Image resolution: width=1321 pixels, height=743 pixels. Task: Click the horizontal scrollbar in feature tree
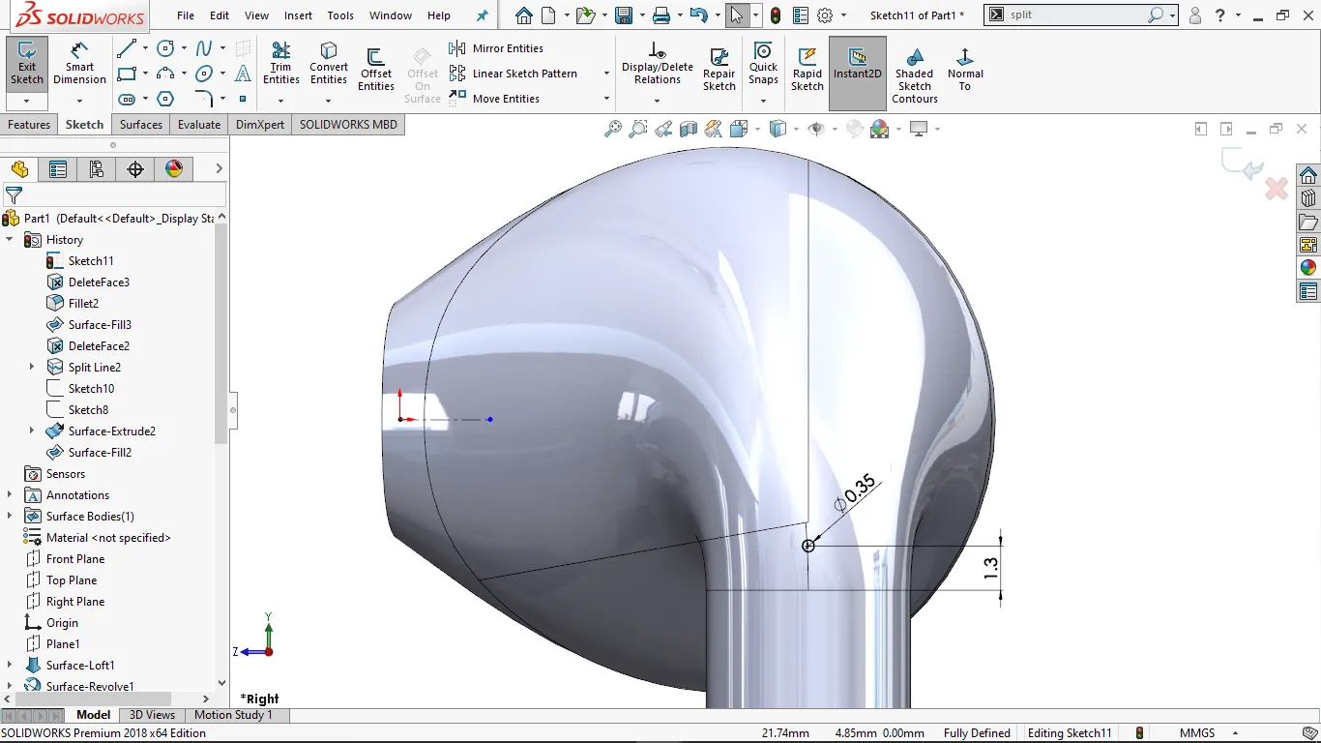click(92, 698)
